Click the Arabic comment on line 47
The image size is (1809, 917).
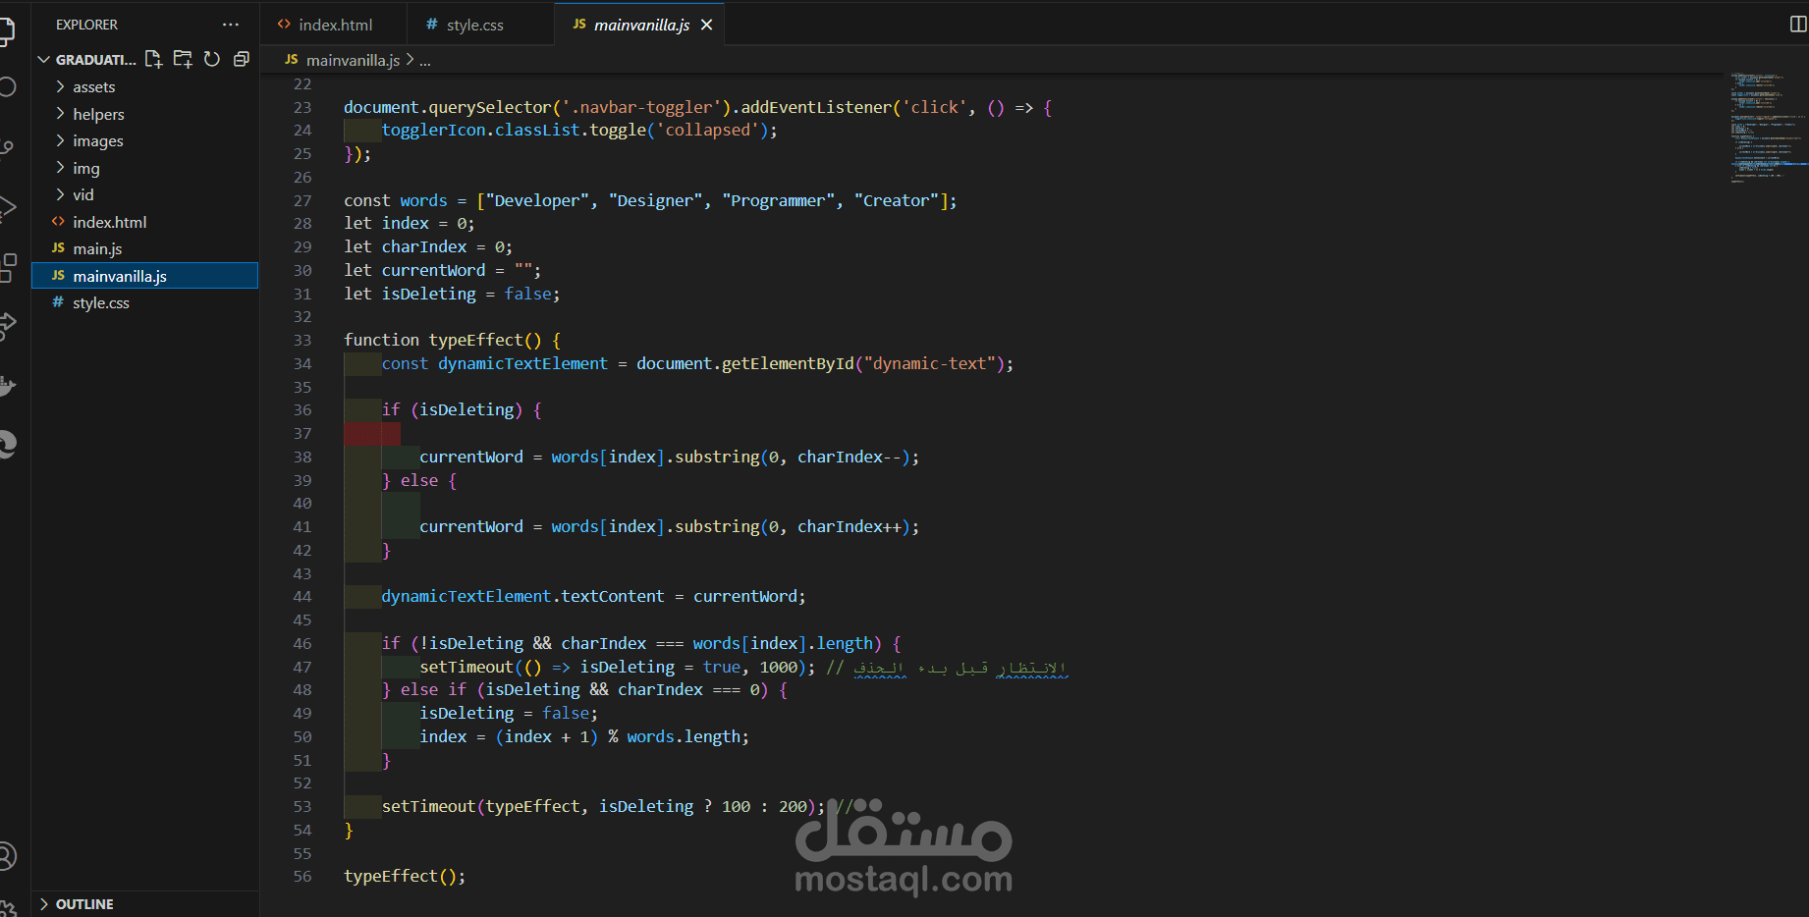[959, 668]
